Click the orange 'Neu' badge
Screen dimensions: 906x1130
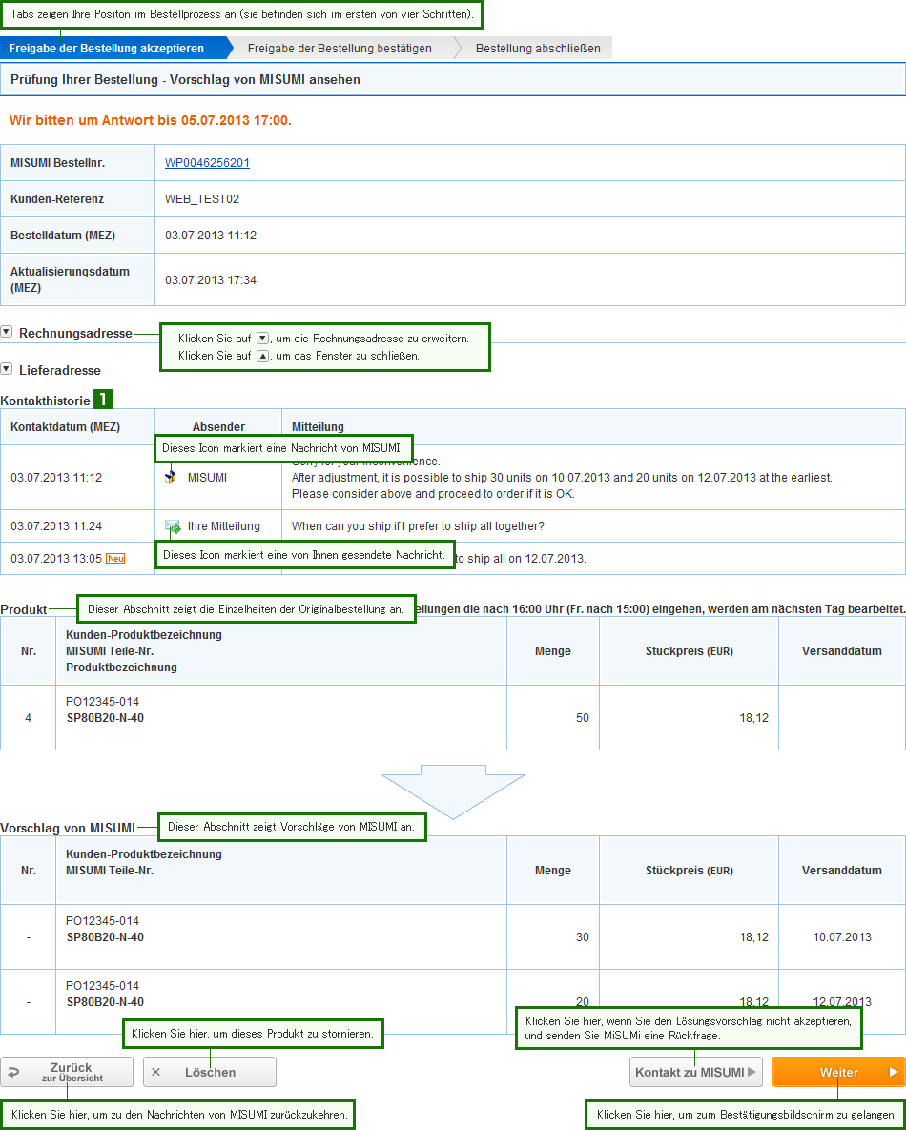tap(115, 559)
